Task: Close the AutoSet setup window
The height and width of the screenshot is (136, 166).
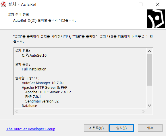Action: pos(158,4)
